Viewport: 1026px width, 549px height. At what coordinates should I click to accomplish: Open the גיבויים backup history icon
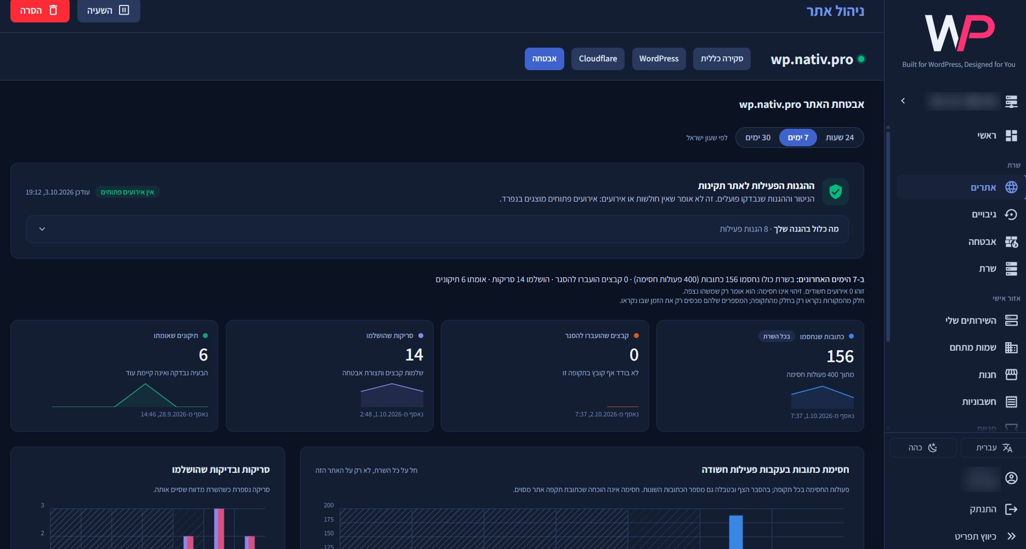1011,214
